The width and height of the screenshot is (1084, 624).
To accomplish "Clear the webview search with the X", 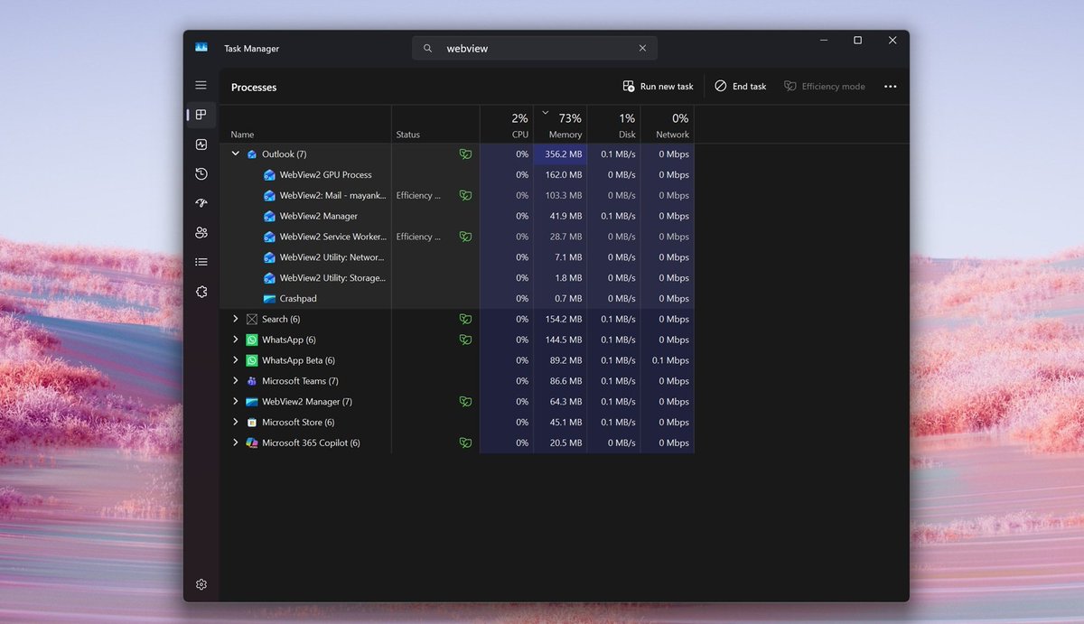I will coord(642,48).
